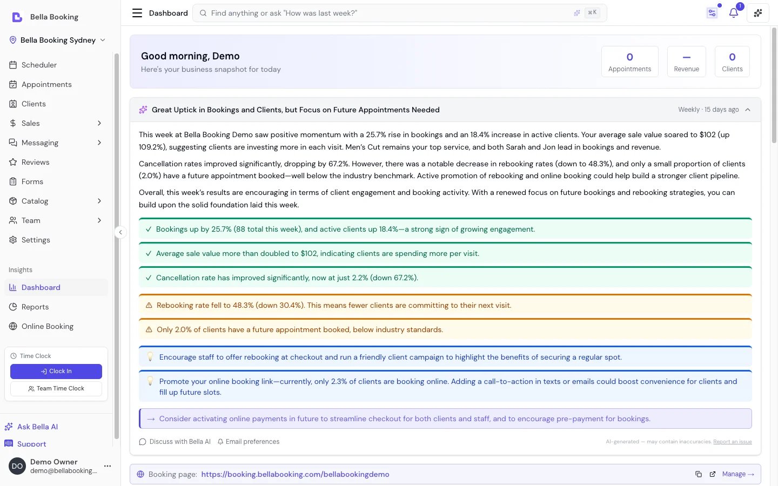778x486 pixels.
Task: Click the Revenue stat card
Action: pos(687,62)
